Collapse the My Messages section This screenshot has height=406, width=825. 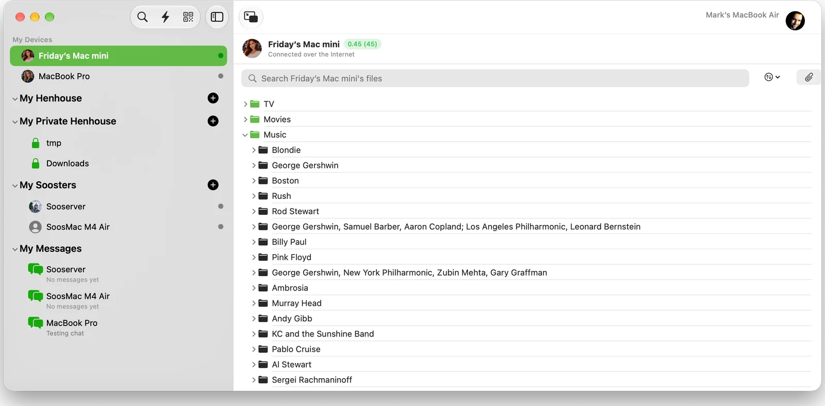tap(15, 249)
